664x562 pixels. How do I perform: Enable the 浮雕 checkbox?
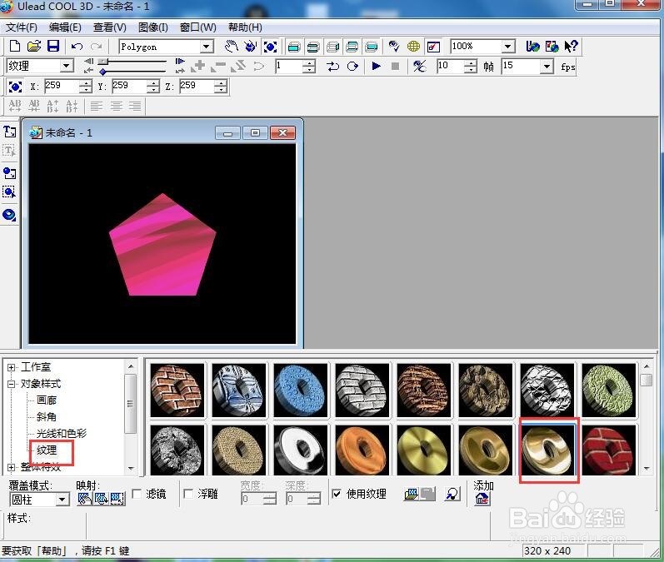point(188,494)
